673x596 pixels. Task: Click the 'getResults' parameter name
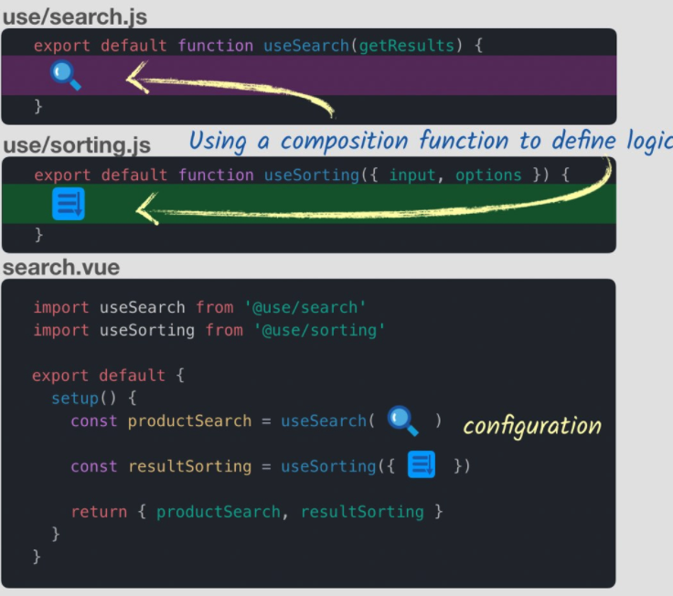tap(407, 46)
